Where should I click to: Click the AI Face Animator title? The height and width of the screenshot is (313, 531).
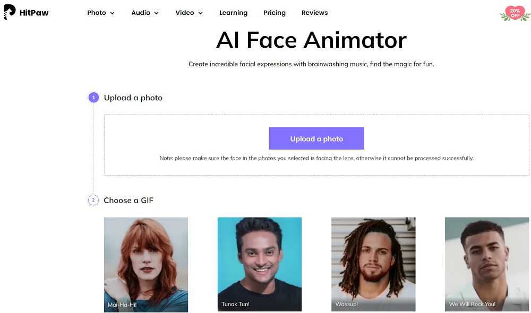(311, 40)
